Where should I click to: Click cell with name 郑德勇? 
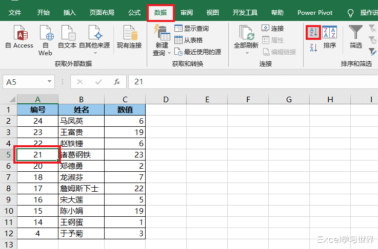pos(81,166)
